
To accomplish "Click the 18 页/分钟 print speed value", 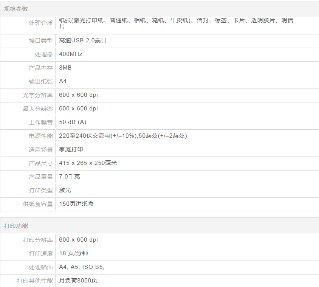I will coord(73,253).
